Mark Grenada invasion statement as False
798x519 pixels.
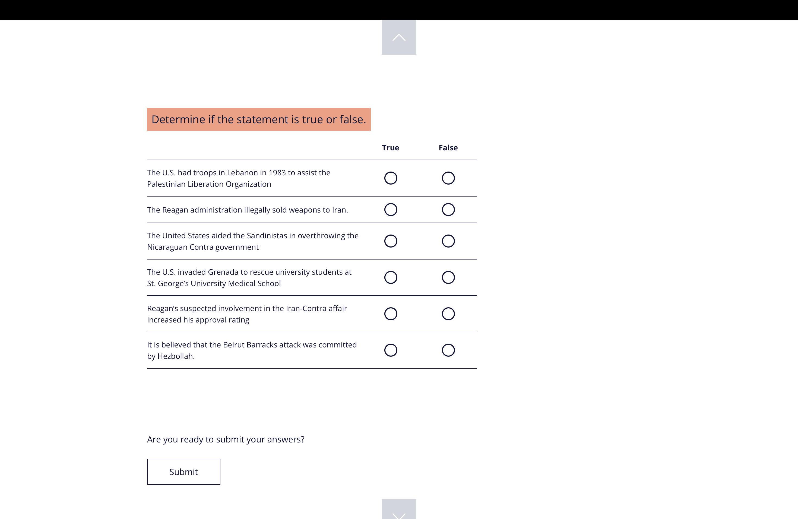click(448, 277)
